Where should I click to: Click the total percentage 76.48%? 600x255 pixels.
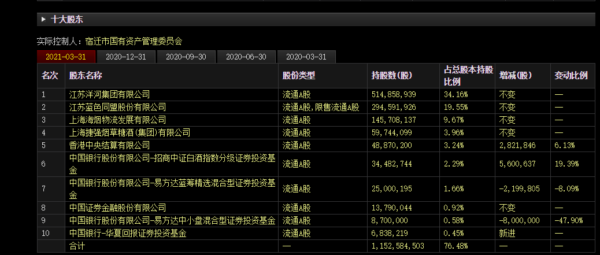tap(455, 246)
